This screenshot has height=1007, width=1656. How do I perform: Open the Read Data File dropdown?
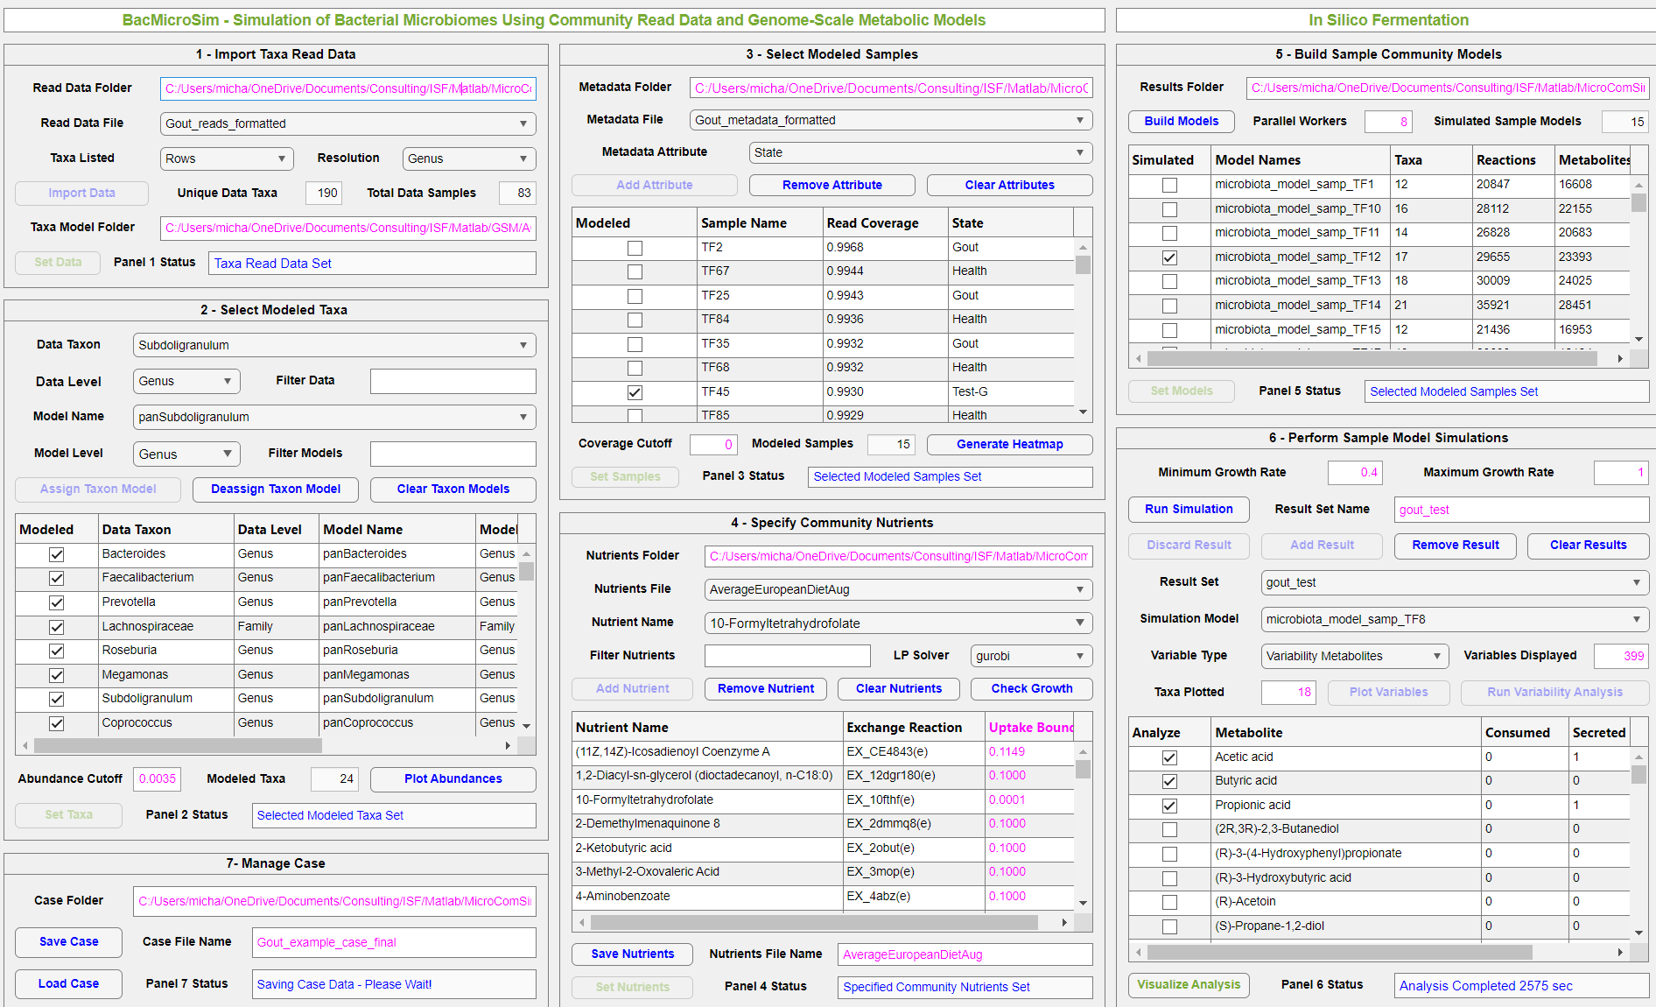click(347, 123)
